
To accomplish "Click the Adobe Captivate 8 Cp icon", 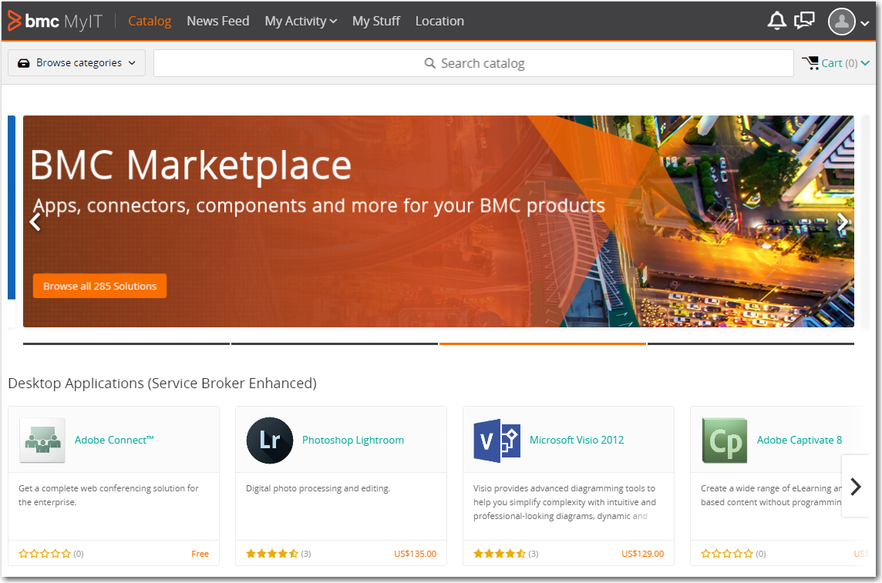I will click(724, 440).
